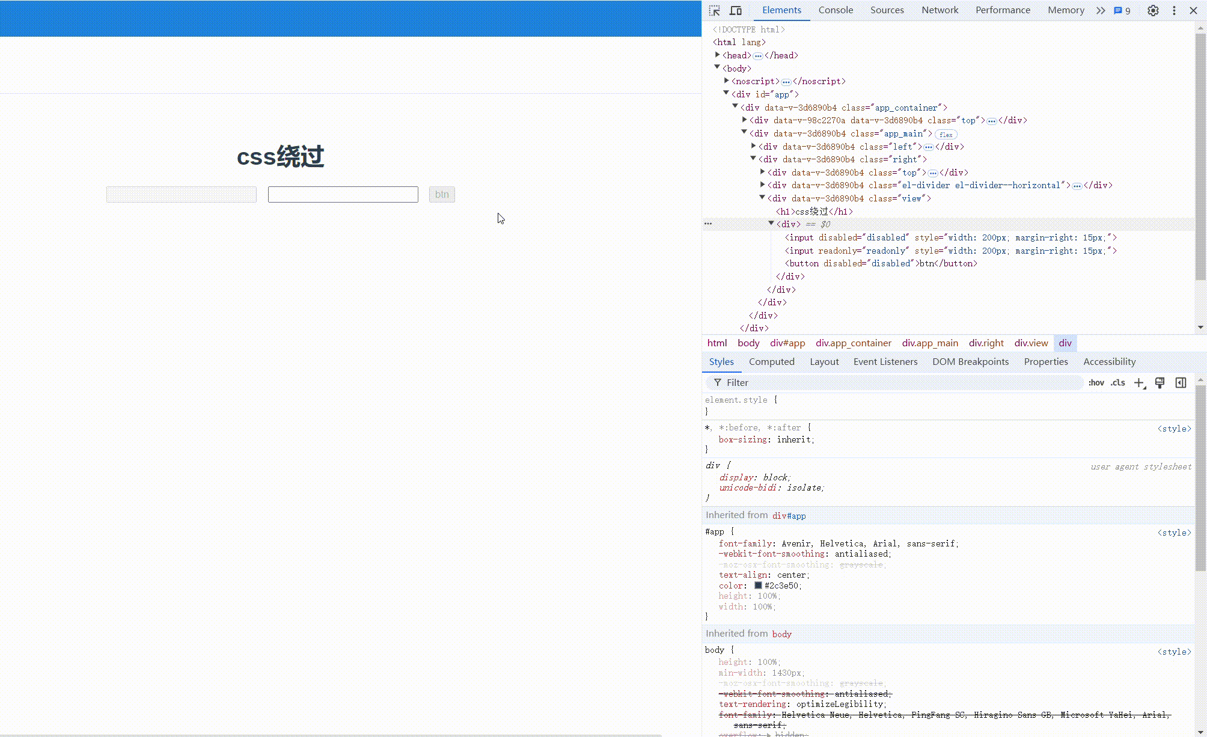Screen dimensions: 1207x737
Task: Select the button disabled btn node
Action: 881,263
